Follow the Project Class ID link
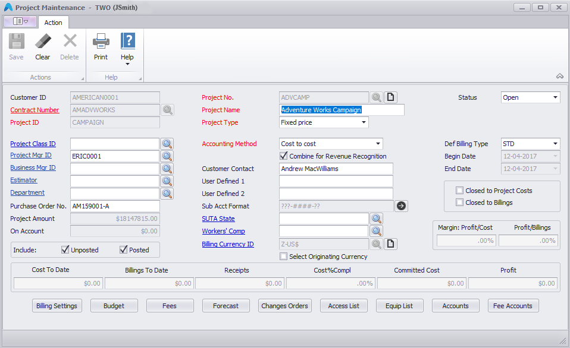Image resolution: width=570 pixels, height=348 pixels. pos(33,144)
